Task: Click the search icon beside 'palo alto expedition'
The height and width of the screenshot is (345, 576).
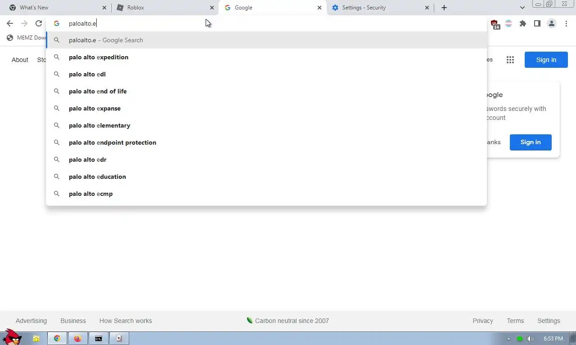Action: (57, 57)
